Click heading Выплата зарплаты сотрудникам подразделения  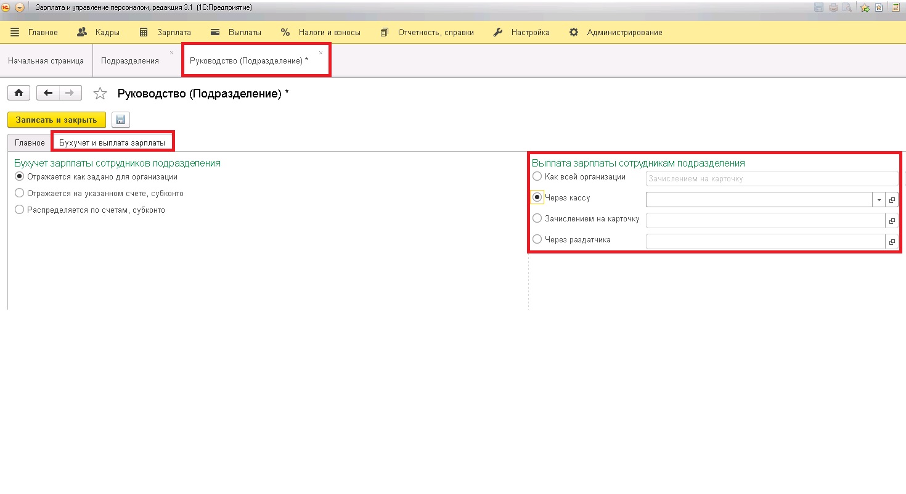click(x=639, y=163)
